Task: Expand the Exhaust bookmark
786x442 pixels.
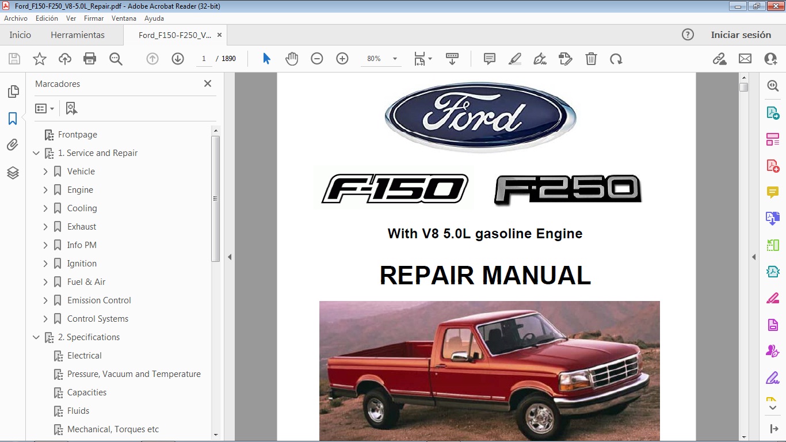Action: tap(45, 227)
